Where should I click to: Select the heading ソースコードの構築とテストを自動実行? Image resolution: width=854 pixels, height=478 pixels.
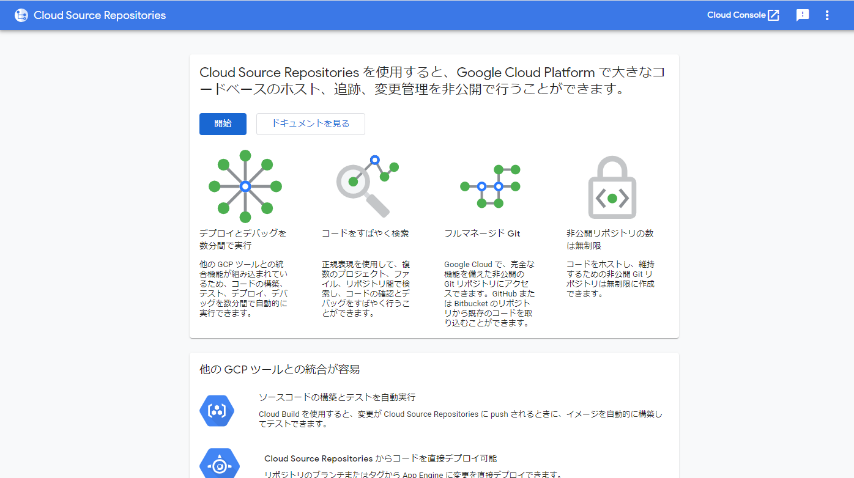click(337, 397)
